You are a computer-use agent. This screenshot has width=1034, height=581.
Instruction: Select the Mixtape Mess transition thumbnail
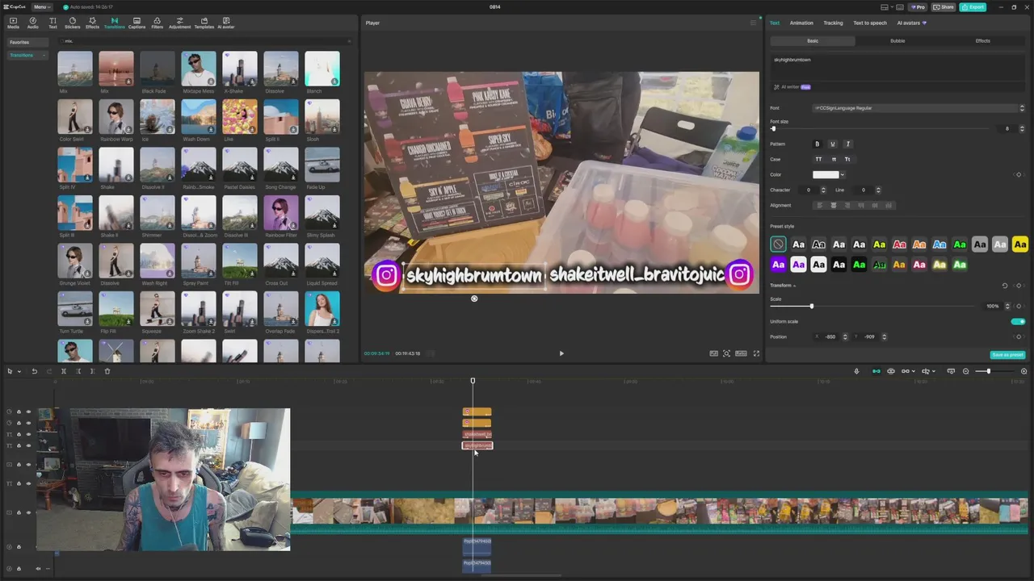(199, 69)
